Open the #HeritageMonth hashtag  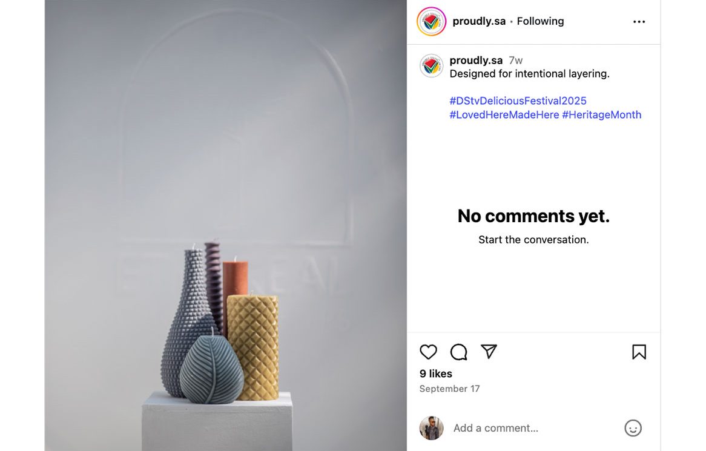pyautogui.click(x=601, y=114)
